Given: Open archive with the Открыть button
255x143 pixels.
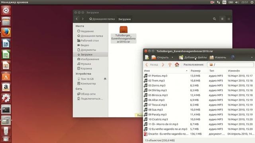Looking at the screenshot, I should [x=160, y=57].
